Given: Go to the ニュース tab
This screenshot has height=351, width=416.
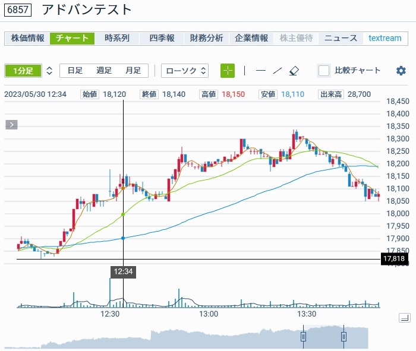Looking at the screenshot, I should pyautogui.click(x=341, y=38).
